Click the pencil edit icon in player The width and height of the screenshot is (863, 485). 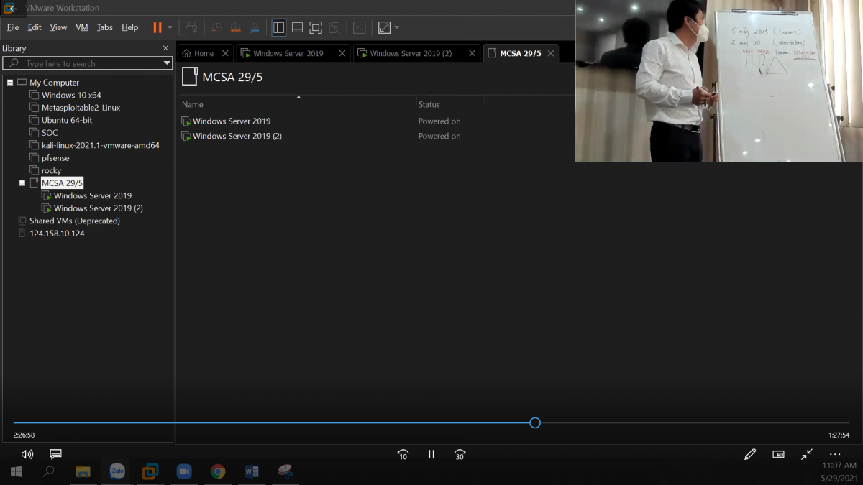750,454
